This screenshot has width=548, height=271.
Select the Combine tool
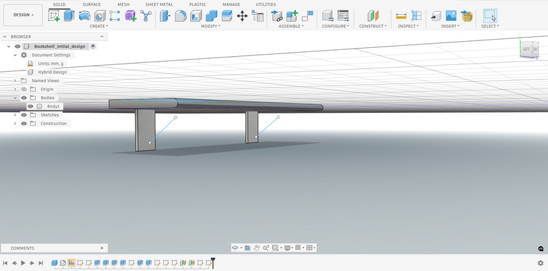pos(212,16)
